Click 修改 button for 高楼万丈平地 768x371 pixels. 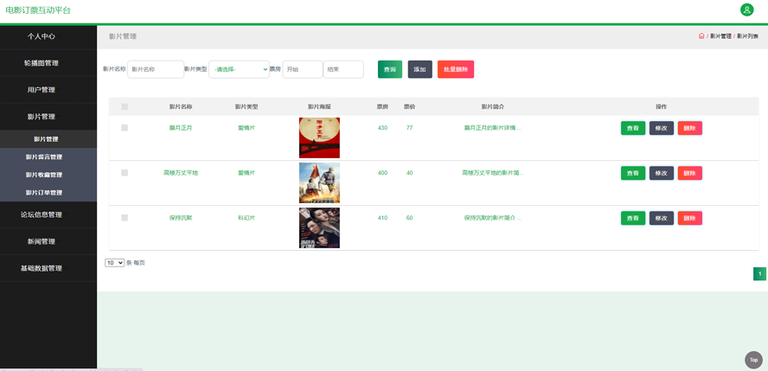pos(662,173)
